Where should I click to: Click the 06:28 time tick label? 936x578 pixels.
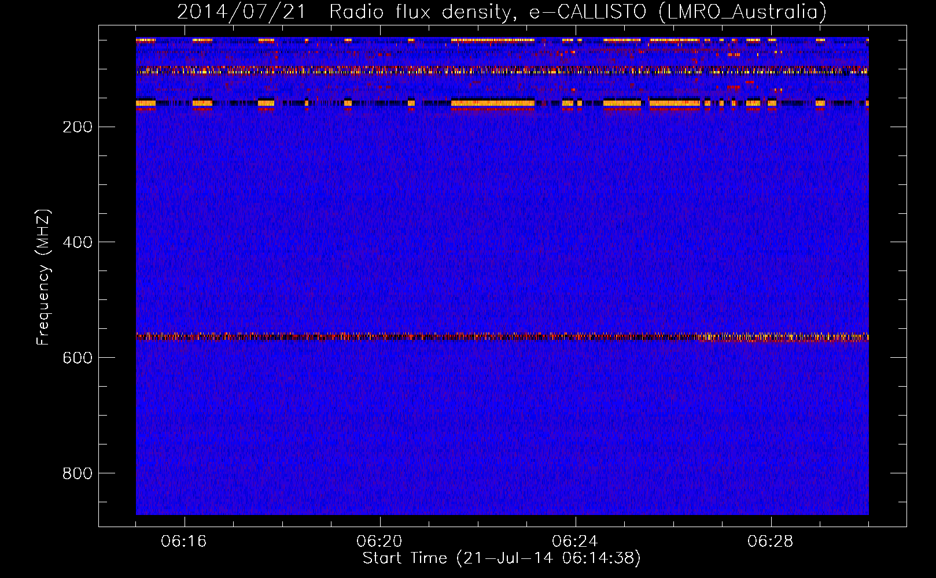(771, 542)
